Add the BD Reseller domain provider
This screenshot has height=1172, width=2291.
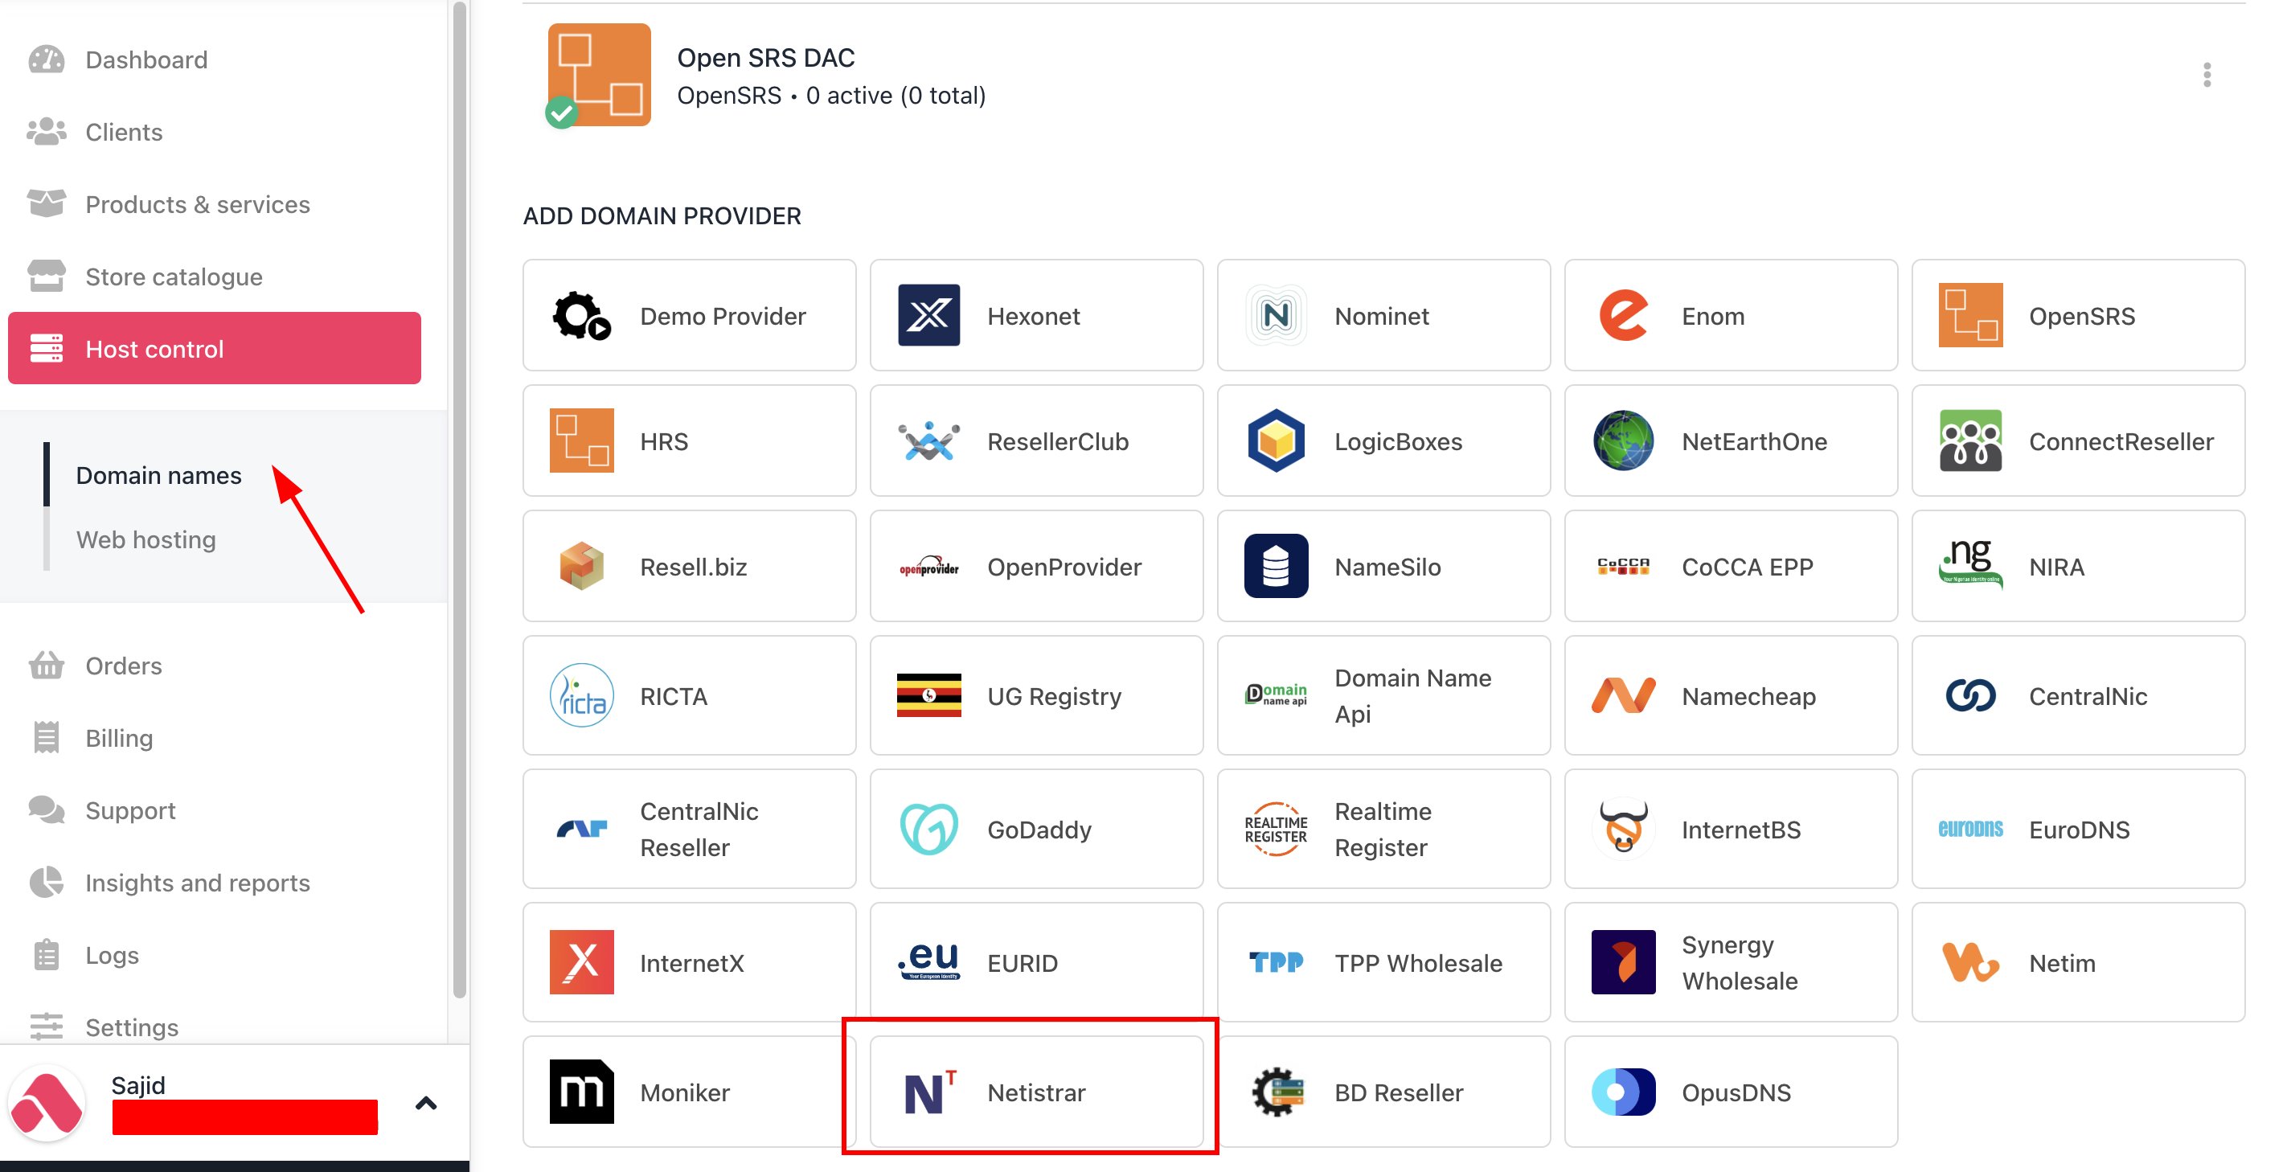[x=1383, y=1091]
